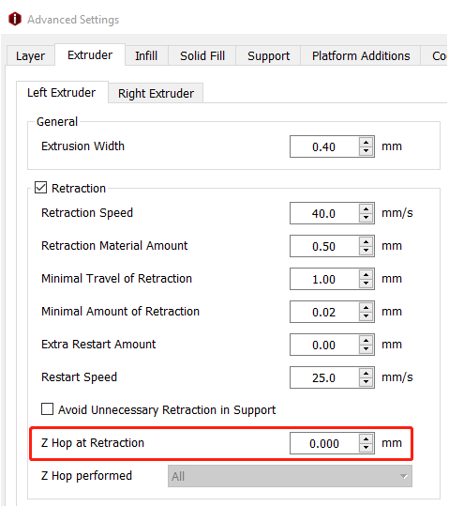464x507 pixels.
Task: Open the Infill tab
Action: pyautogui.click(x=146, y=56)
